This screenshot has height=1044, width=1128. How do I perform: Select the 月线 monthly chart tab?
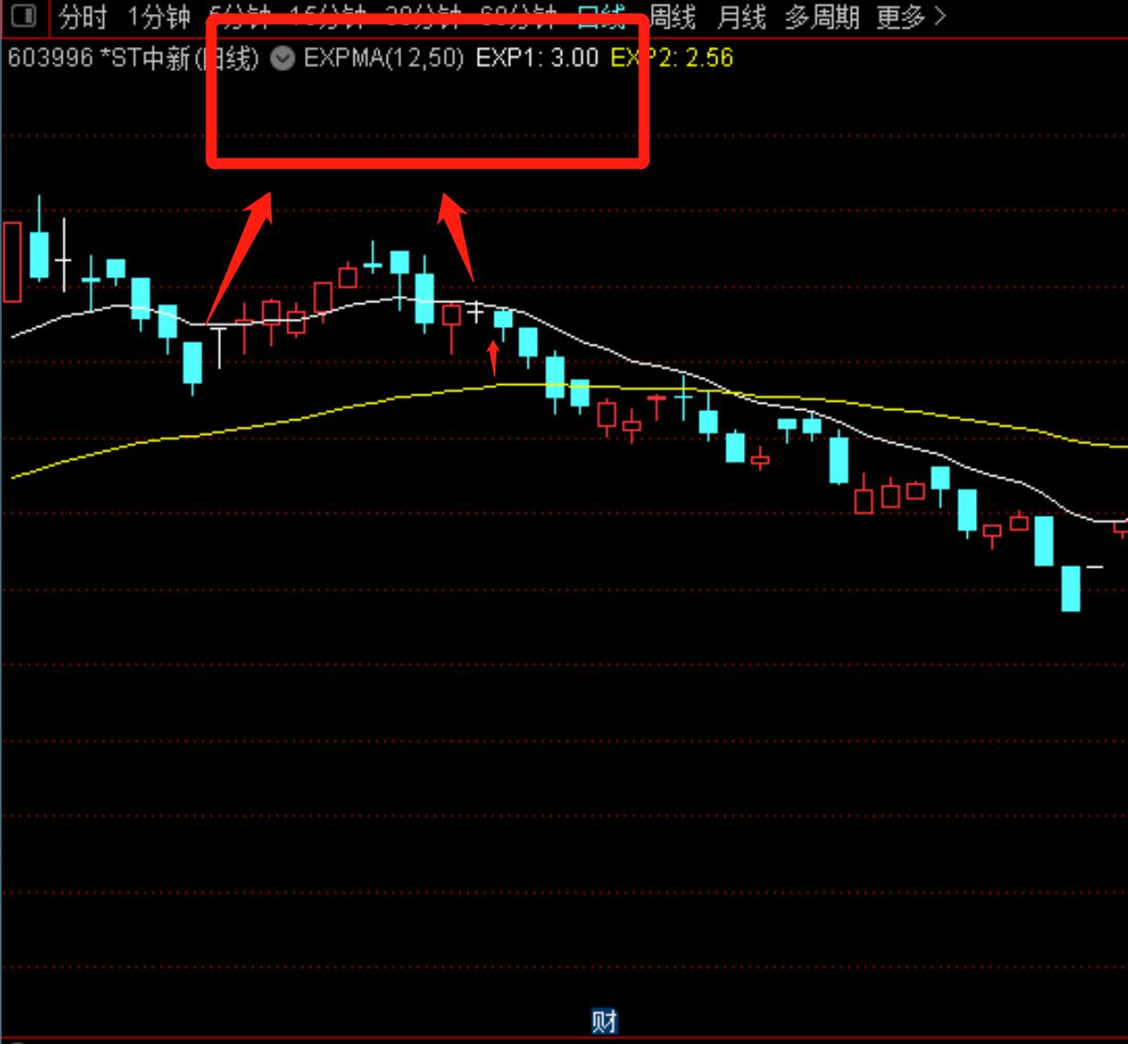tap(741, 17)
